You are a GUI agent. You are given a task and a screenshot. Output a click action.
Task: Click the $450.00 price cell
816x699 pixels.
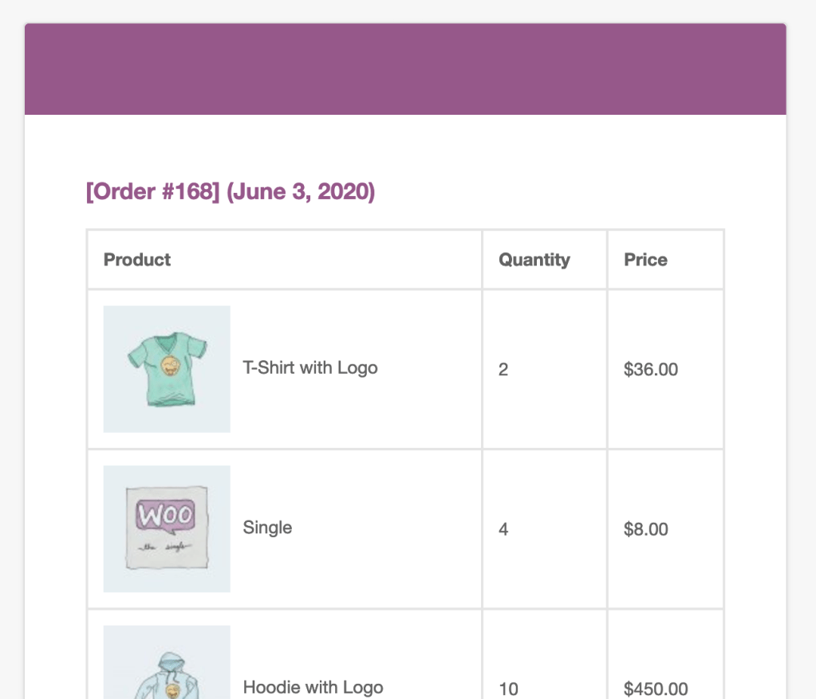pos(656,689)
